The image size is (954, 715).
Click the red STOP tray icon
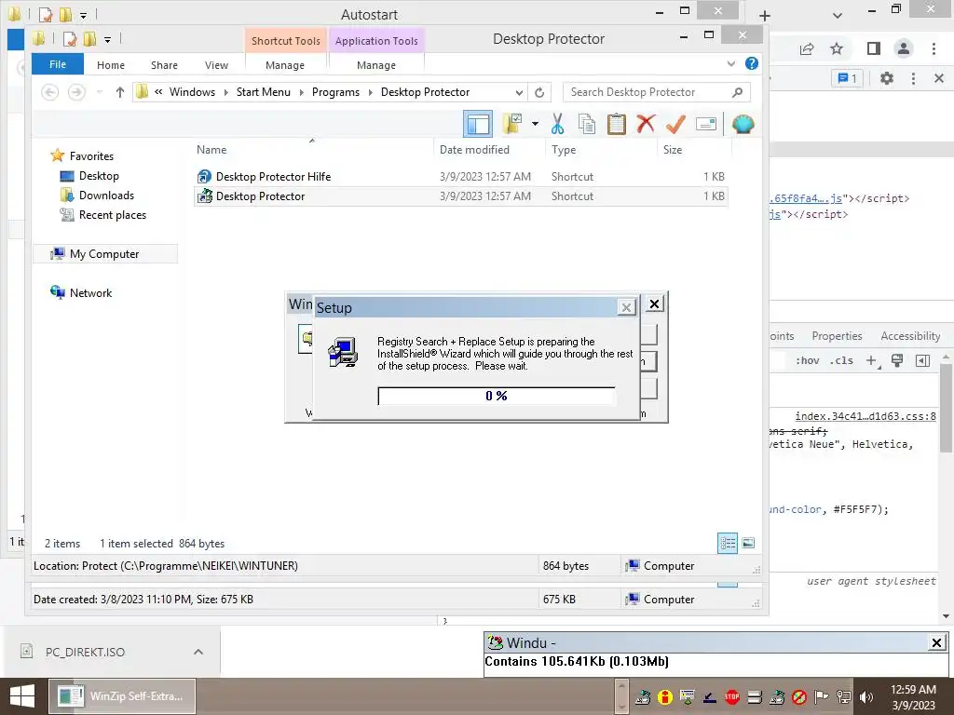732,696
